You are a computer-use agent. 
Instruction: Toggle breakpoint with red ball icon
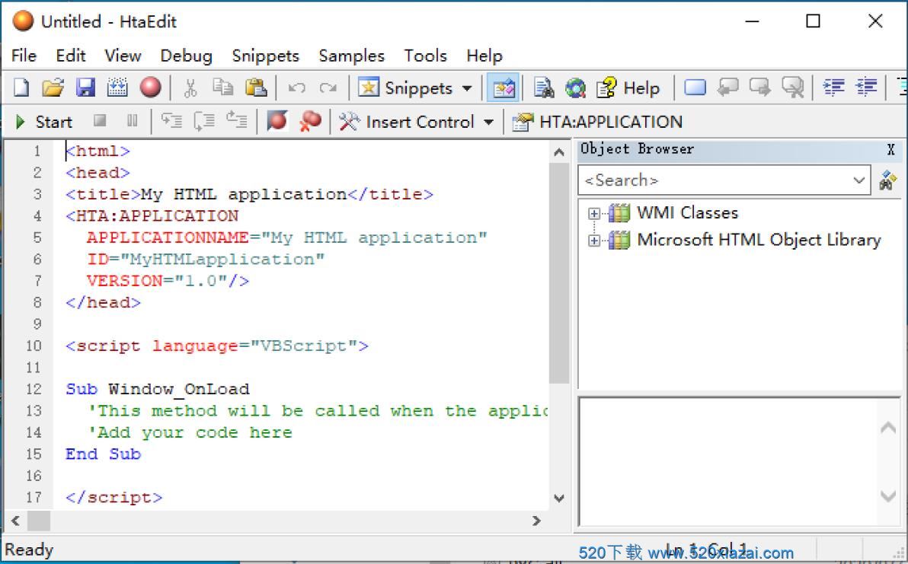277,121
